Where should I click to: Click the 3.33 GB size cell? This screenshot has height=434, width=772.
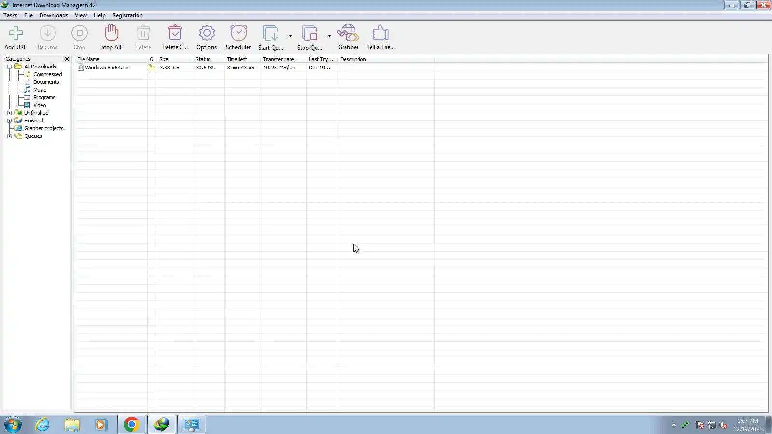pyautogui.click(x=169, y=68)
